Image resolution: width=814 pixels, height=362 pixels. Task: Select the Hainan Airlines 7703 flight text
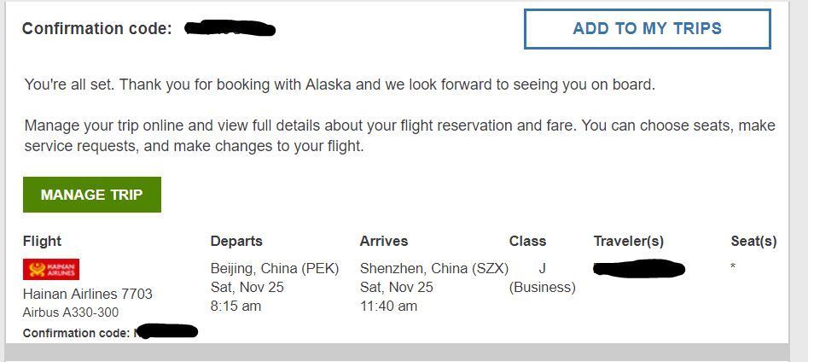tap(88, 294)
